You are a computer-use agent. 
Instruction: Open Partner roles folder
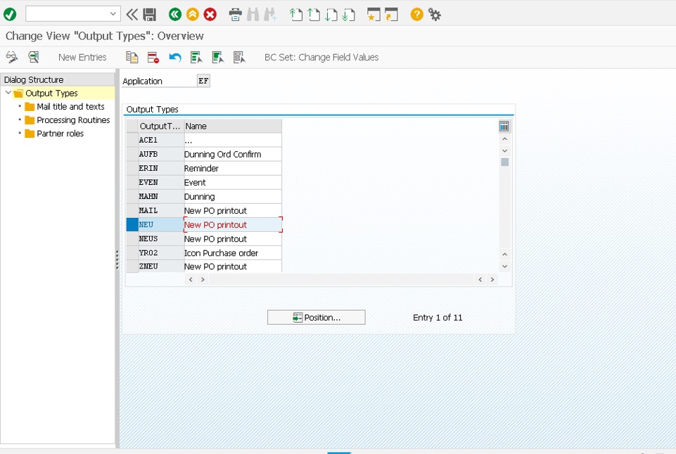click(60, 134)
